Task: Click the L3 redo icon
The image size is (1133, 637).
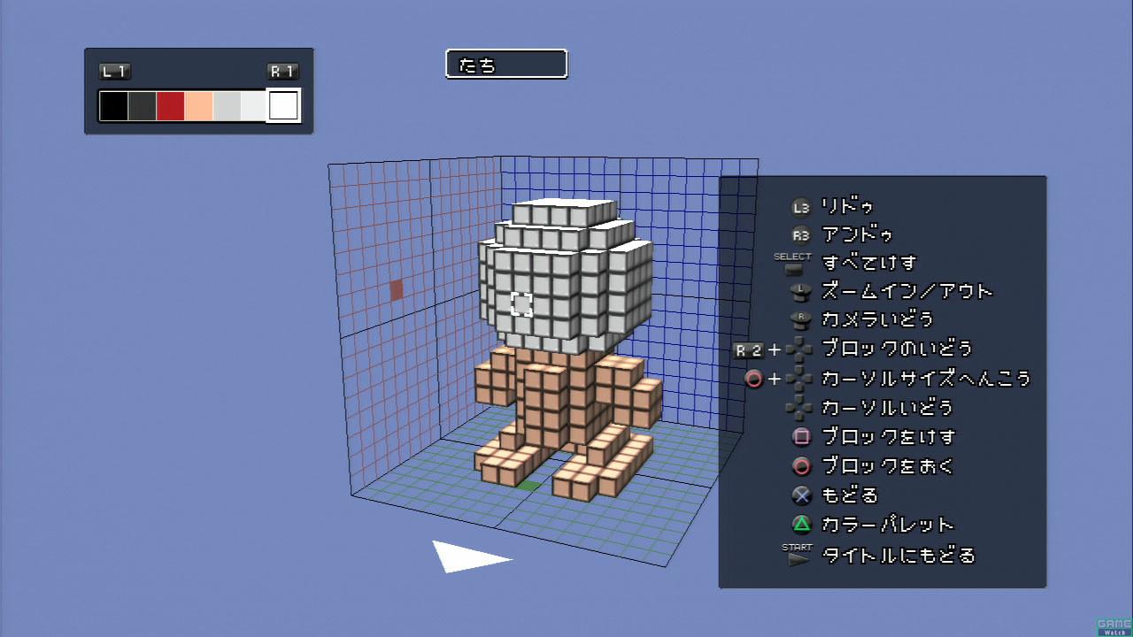Action: coord(801,207)
